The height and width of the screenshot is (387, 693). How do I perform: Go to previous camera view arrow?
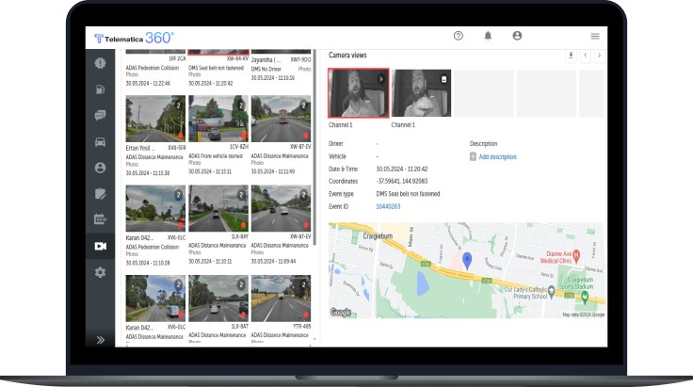click(x=585, y=56)
